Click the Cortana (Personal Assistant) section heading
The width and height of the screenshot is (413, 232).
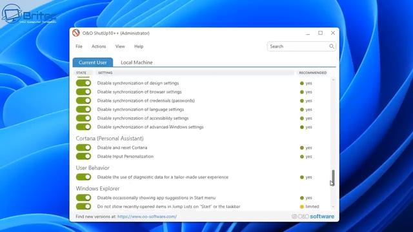click(x=110, y=139)
